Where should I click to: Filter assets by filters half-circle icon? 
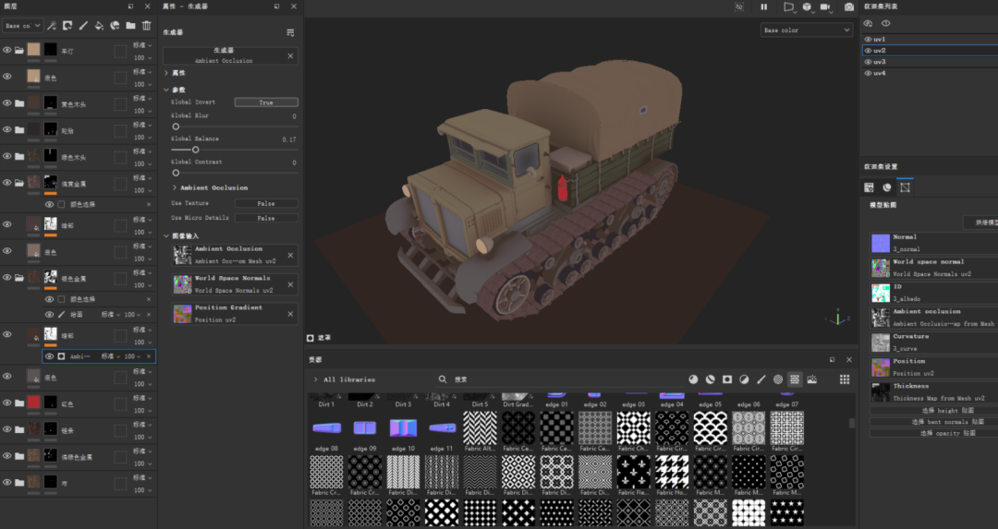click(744, 379)
